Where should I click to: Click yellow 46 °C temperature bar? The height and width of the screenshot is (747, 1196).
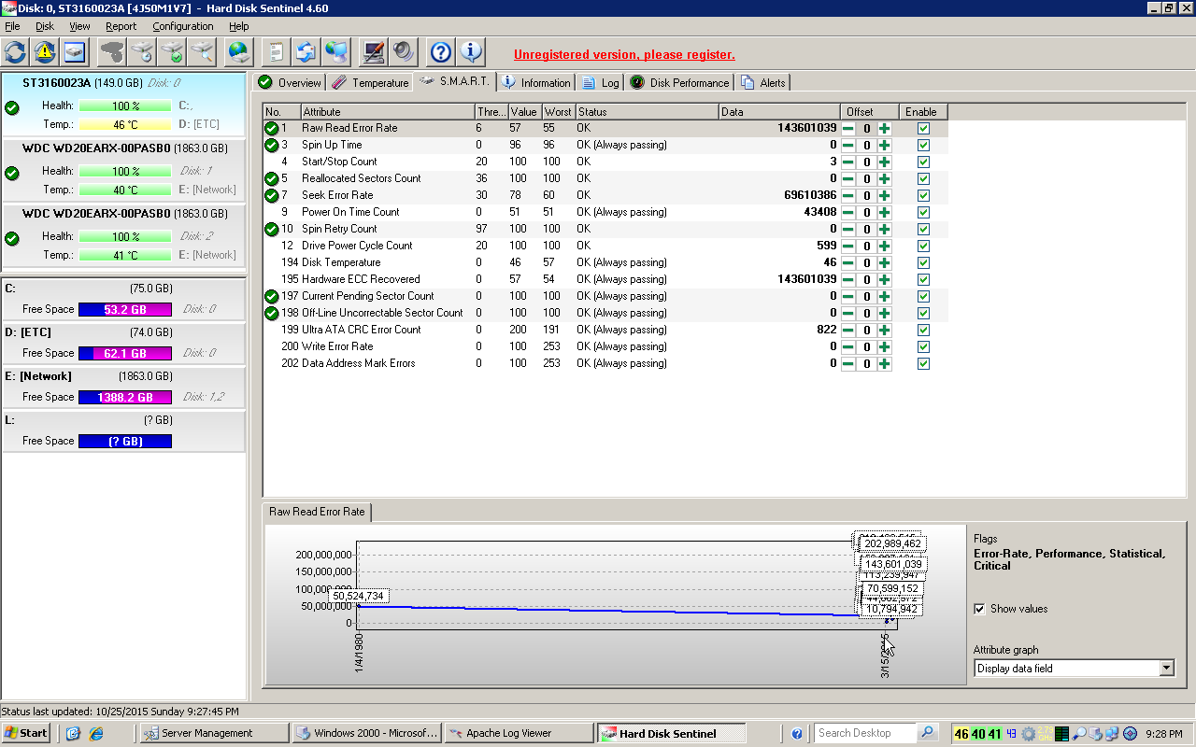pyautogui.click(x=125, y=124)
